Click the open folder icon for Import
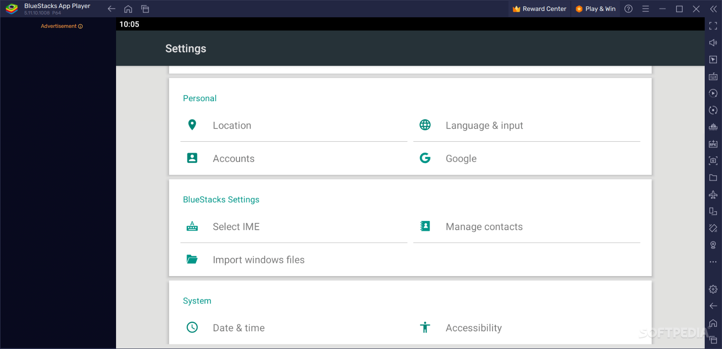Viewport: 722px width, 349px height. 192,259
